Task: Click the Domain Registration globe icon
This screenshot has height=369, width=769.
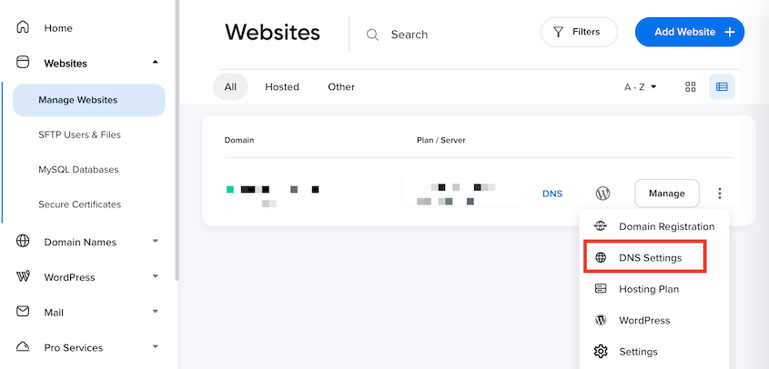Action: click(601, 226)
